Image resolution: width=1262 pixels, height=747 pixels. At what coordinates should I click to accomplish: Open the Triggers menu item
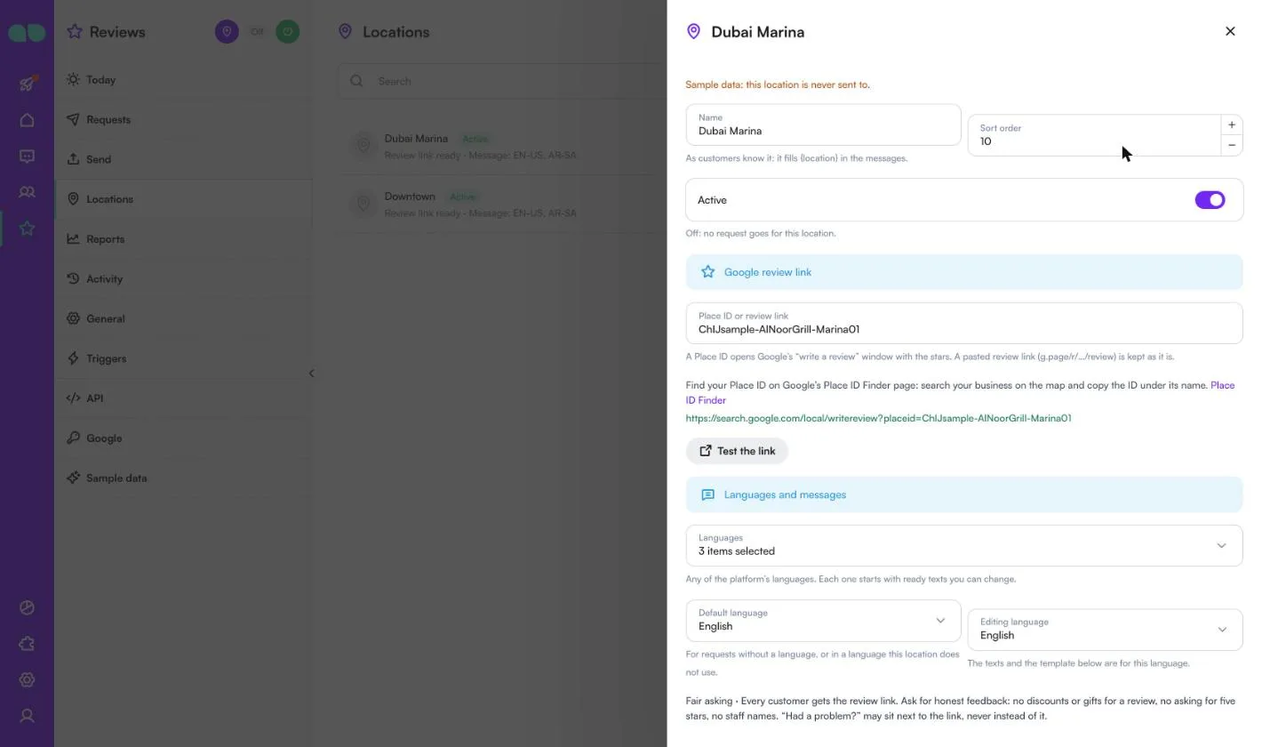(184, 358)
